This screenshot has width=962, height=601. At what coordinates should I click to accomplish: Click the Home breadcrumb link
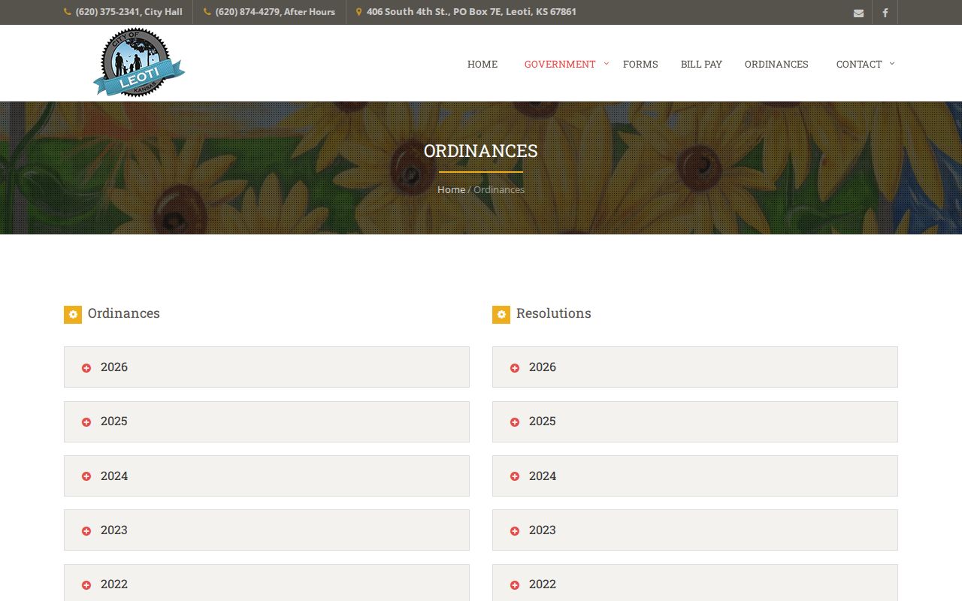tap(451, 189)
